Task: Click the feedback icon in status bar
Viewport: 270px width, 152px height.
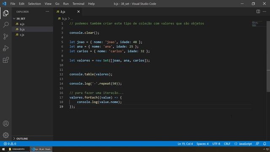Action: pos(257,144)
